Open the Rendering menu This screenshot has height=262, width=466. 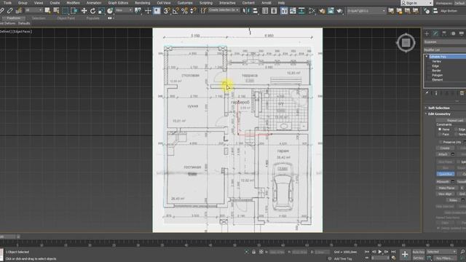pos(143,3)
